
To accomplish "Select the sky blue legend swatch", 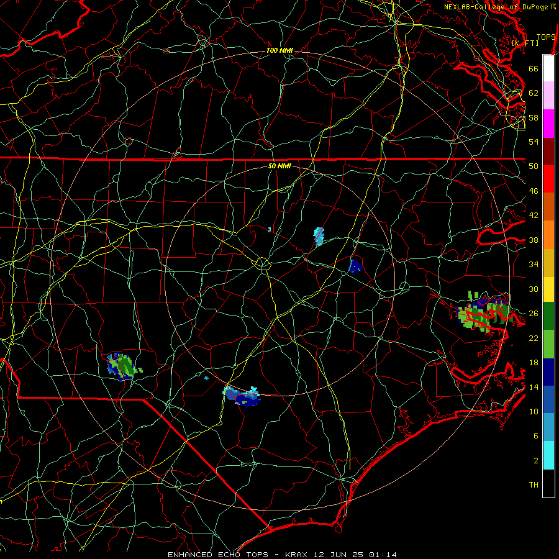I will click(548, 427).
